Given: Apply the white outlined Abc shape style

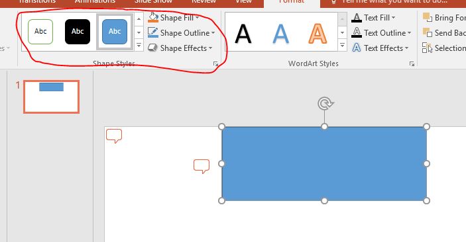Looking at the screenshot, I should click(x=40, y=32).
